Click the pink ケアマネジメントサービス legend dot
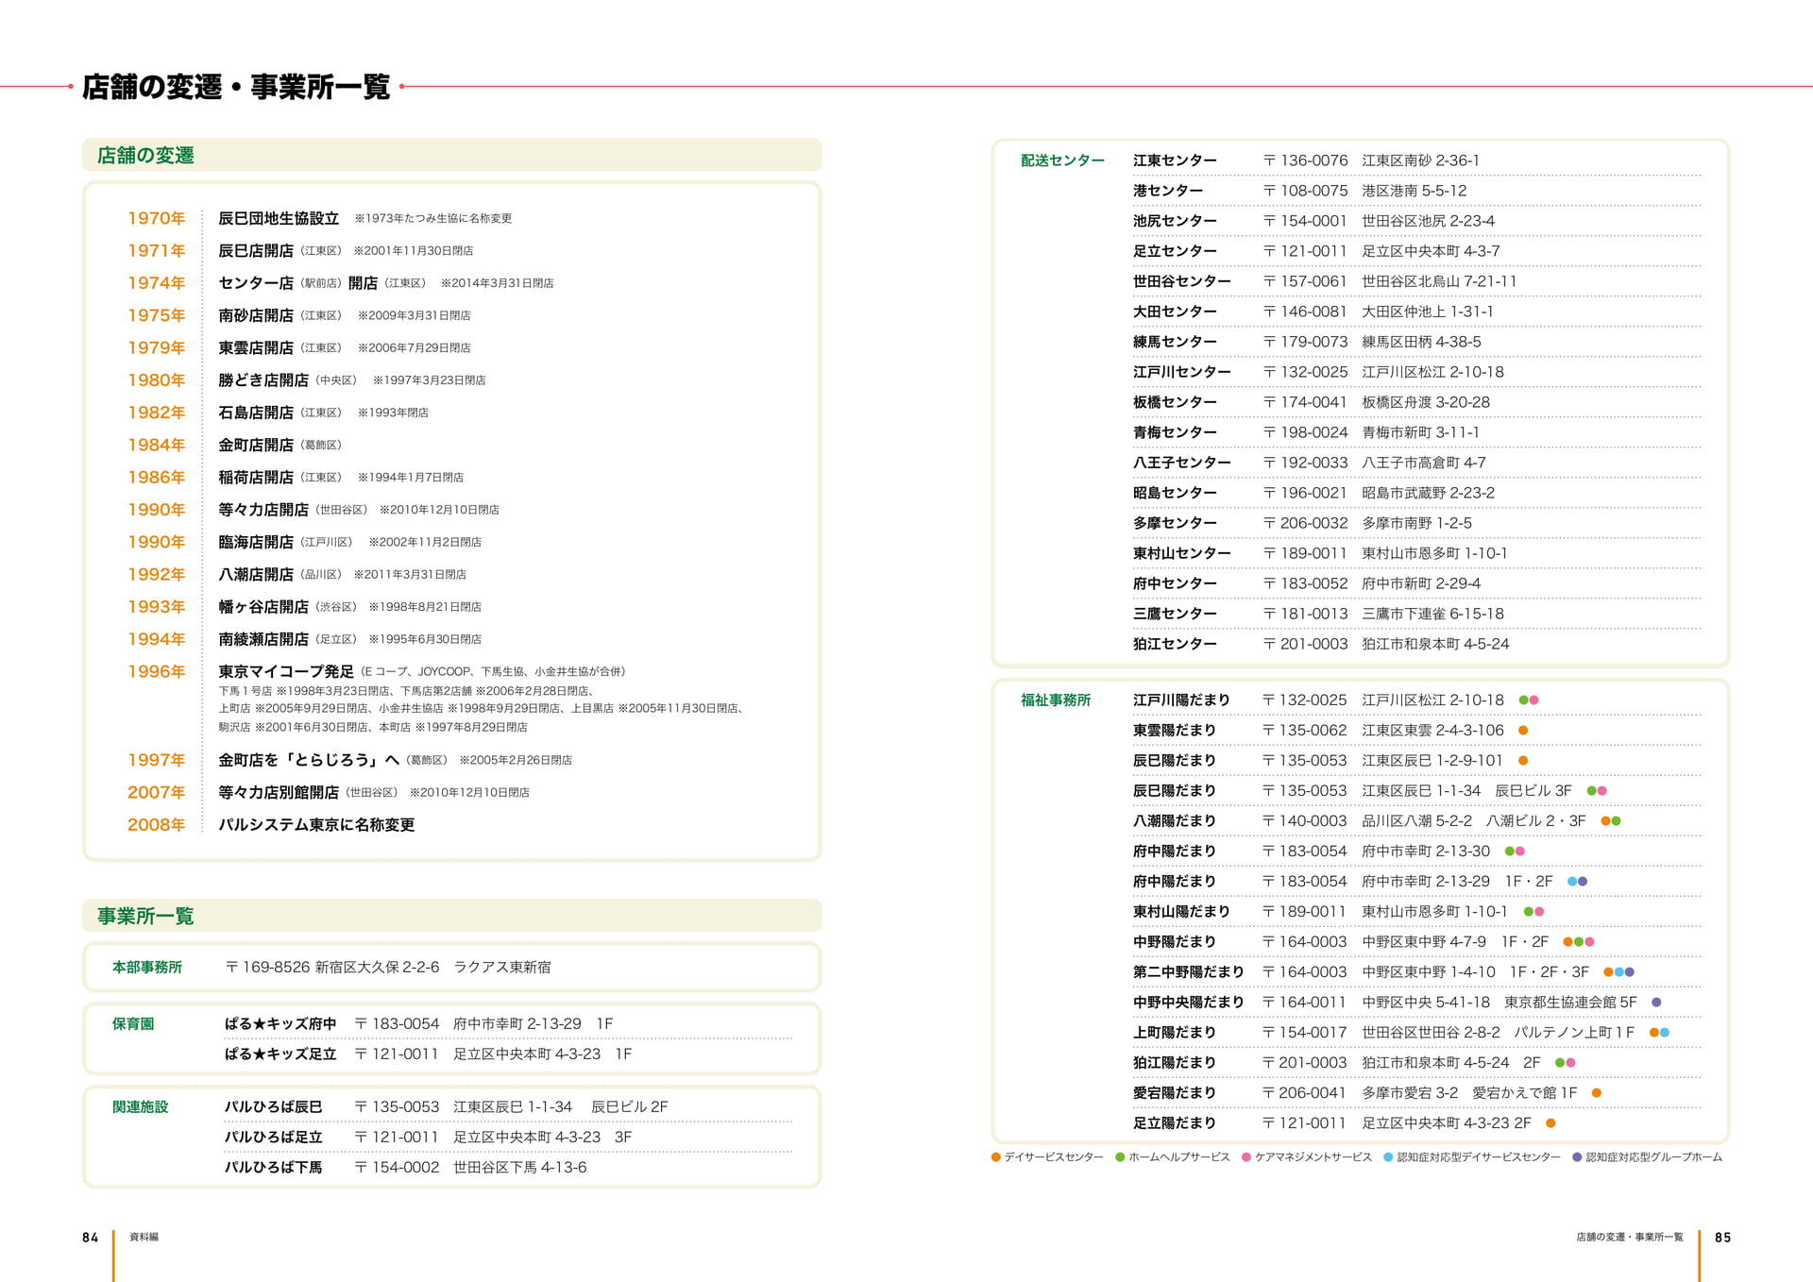The image size is (1813, 1282). pos(1246,1156)
